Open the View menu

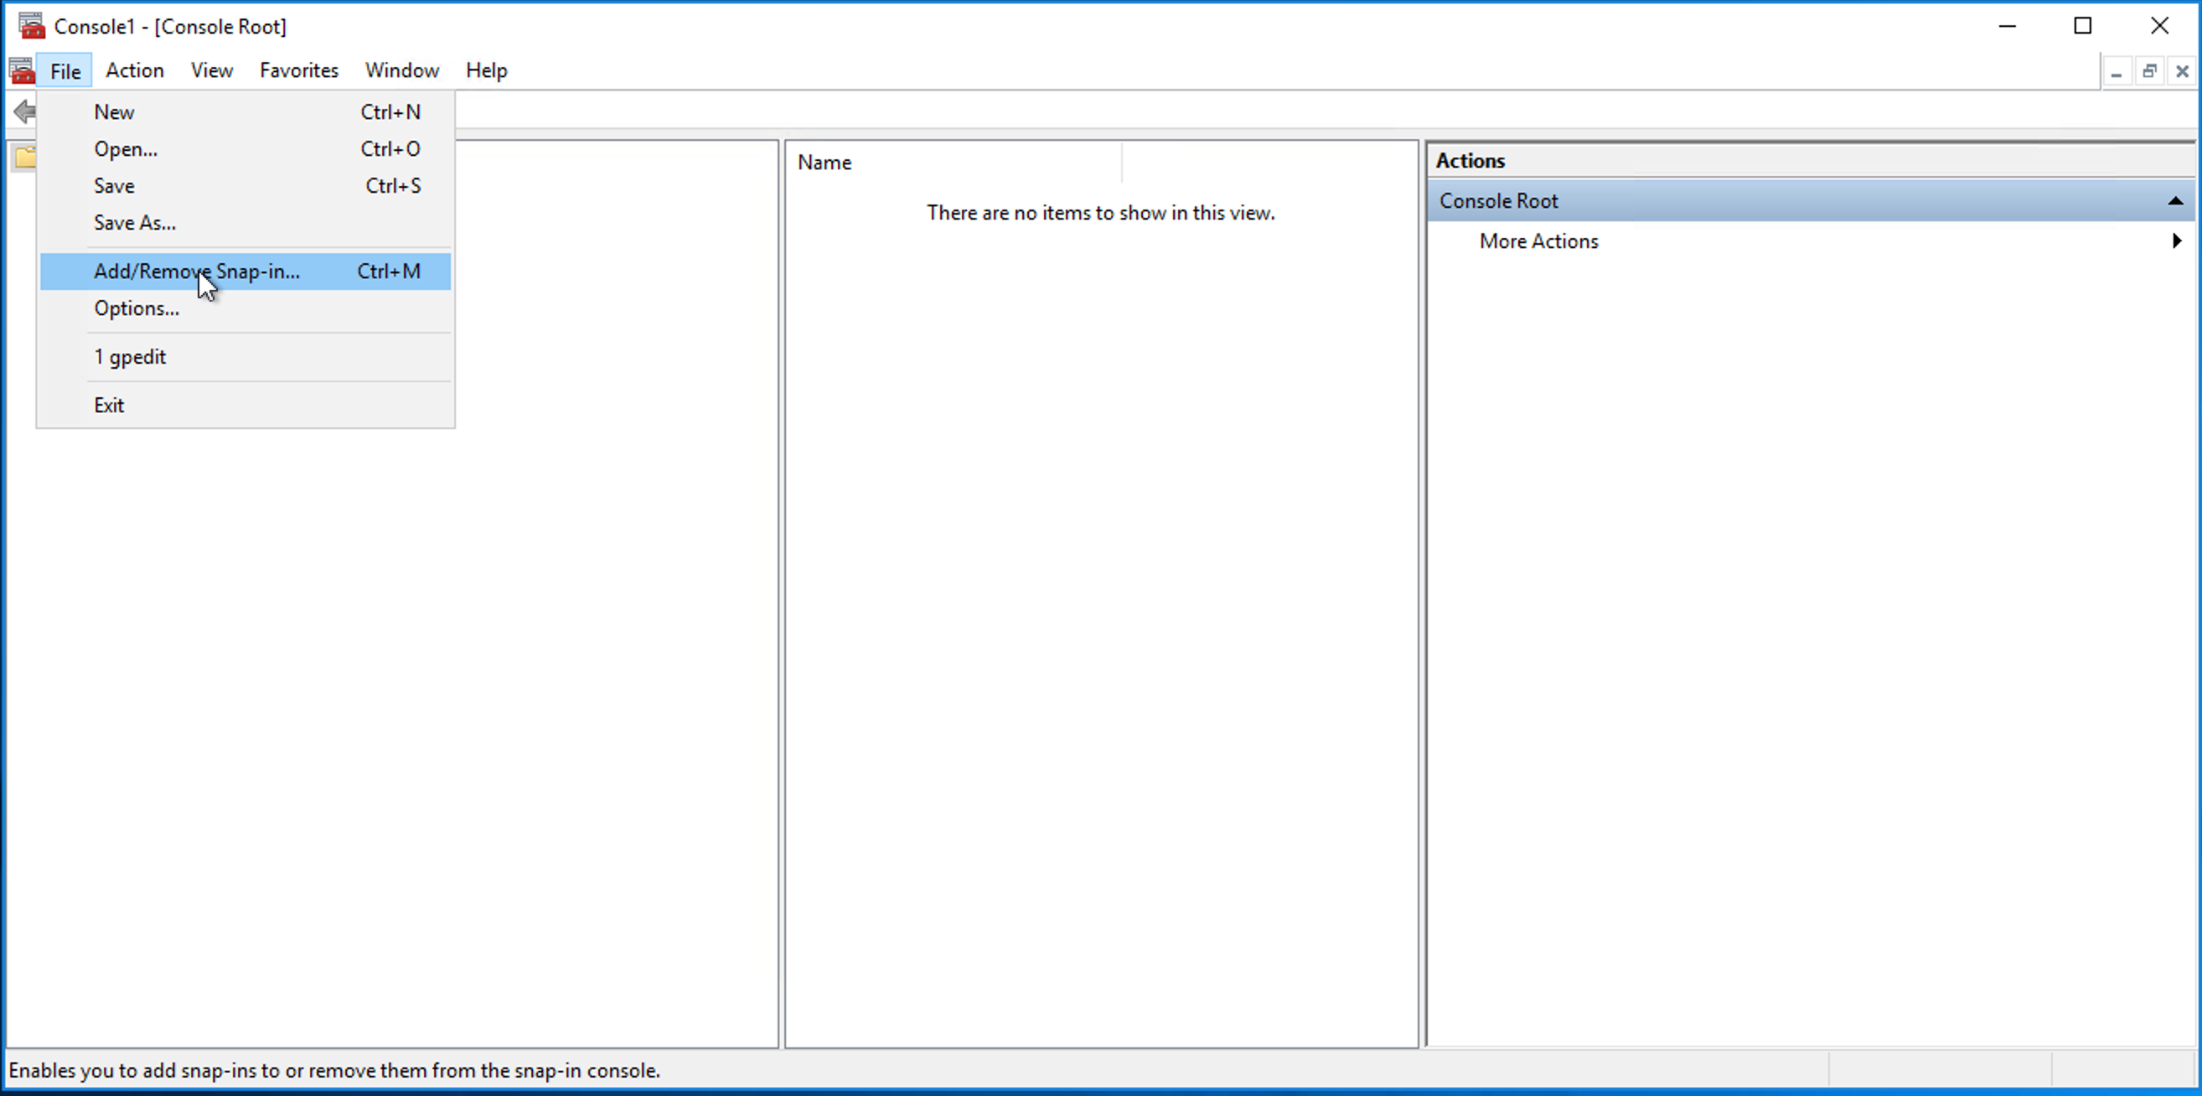coord(211,70)
